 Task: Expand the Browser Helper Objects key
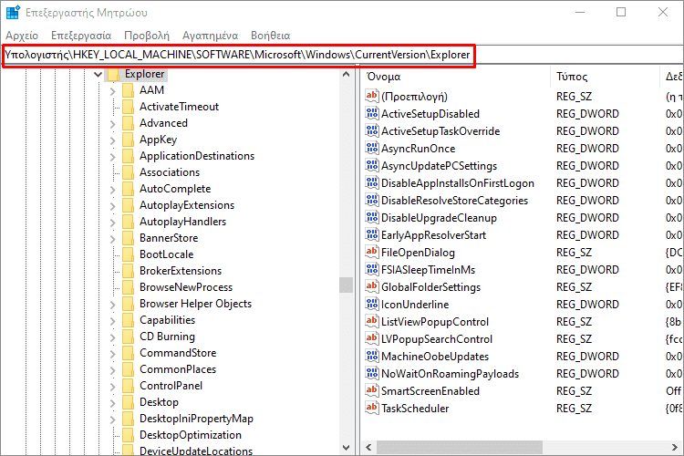tap(113, 305)
